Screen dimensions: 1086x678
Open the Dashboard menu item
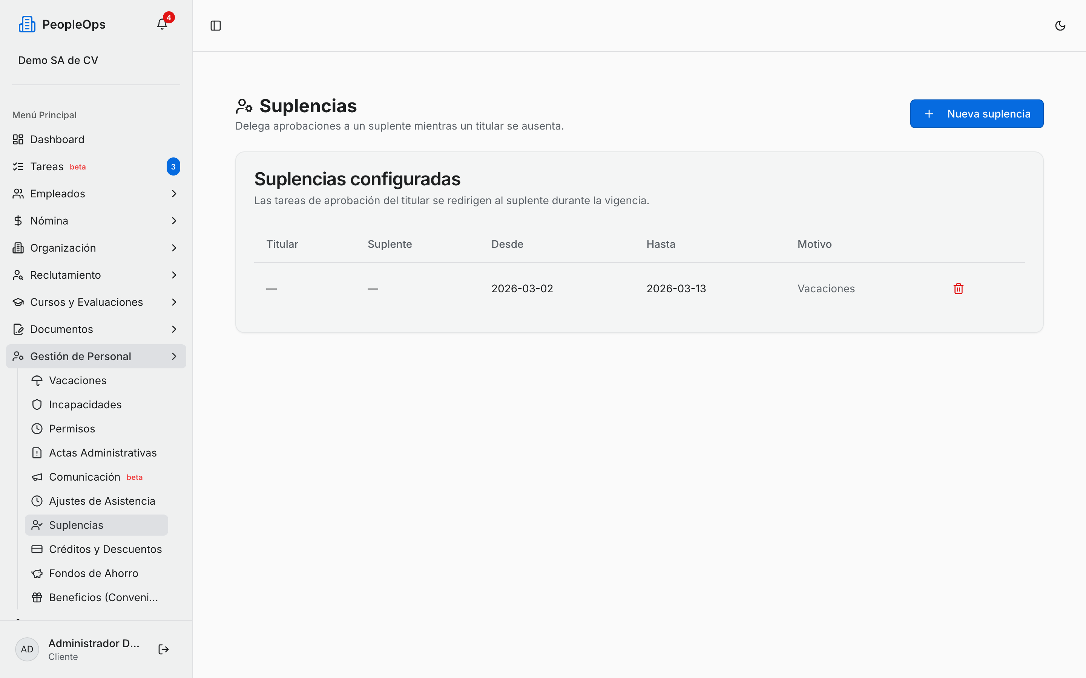(96, 139)
